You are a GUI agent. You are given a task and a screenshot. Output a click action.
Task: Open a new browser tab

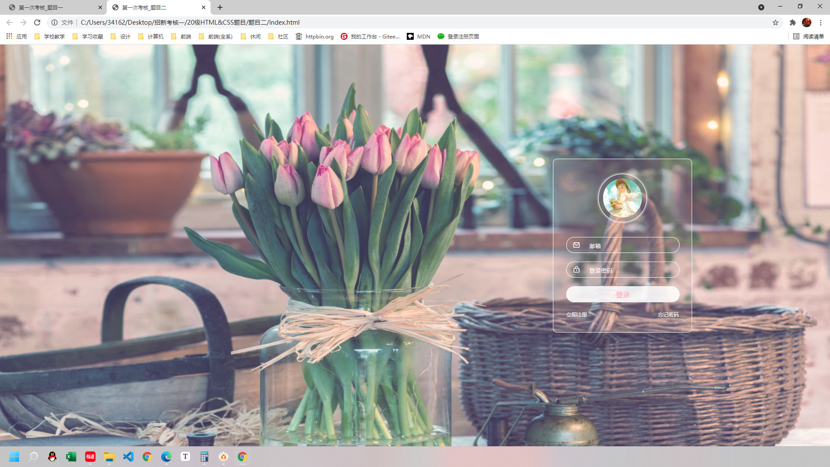pyautogui.click(x=220, y=7)
